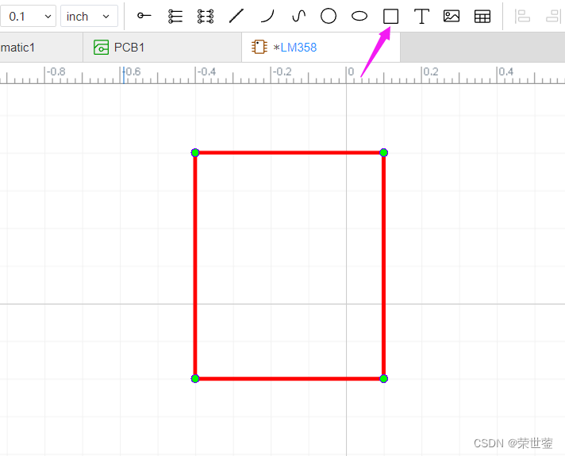
Task: Select the Arc drawing tool
Action: click(x=267, y=16)
